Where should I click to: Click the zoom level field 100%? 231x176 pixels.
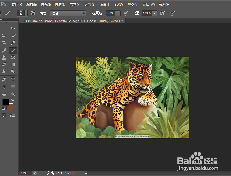pyautogui.click(x=24, y=173)
